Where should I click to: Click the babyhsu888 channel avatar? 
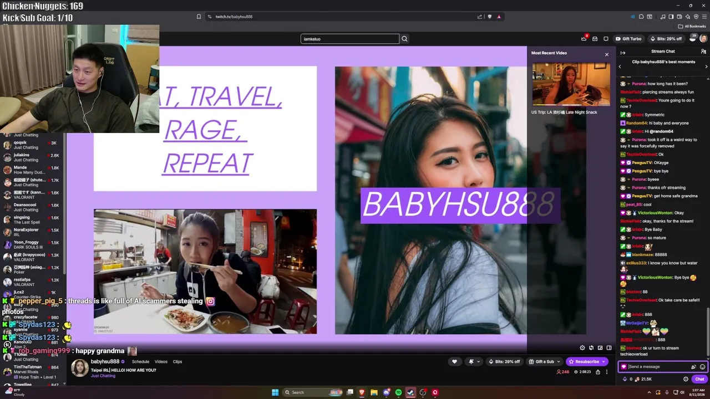[x=79, y=368]
